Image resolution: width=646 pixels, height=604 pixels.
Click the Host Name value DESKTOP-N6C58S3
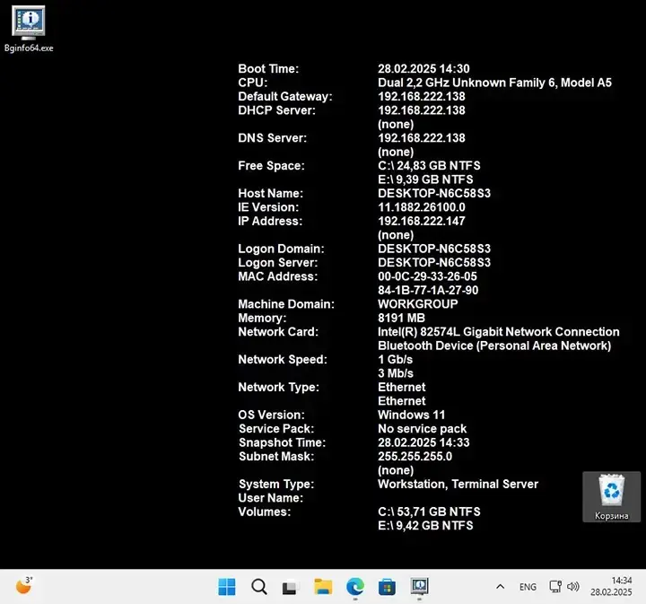(x=434, y=193)
